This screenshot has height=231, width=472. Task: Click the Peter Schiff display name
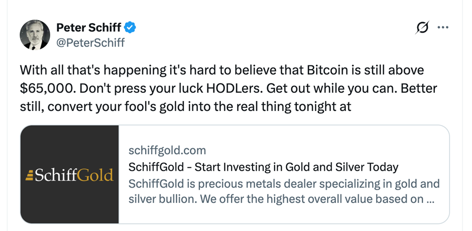pyautogui.click(x=88, y=28)
